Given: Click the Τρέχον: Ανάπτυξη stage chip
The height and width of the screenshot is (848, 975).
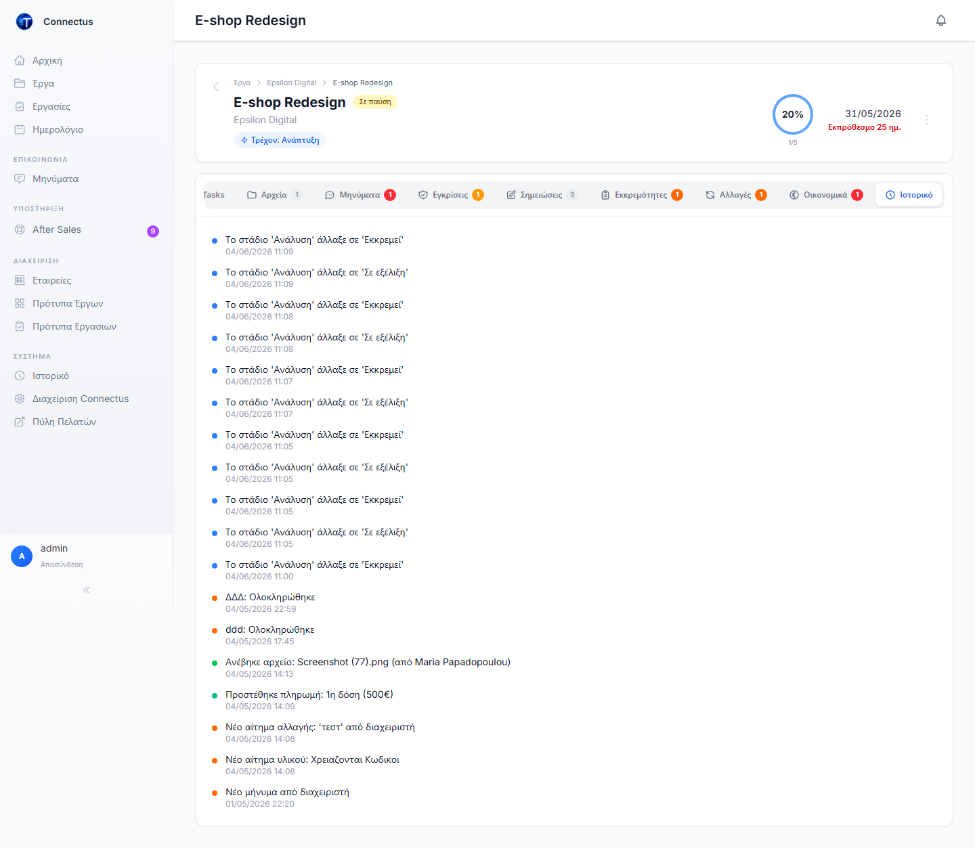Looking at the screenshot, I should click(280, 140).
